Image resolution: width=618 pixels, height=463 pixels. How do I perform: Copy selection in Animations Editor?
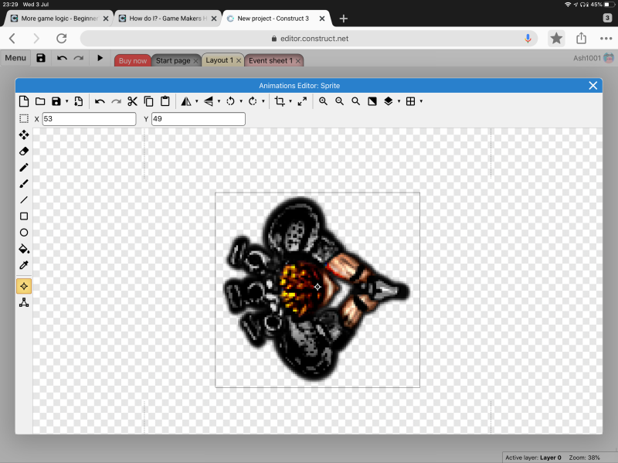point(148,101)
